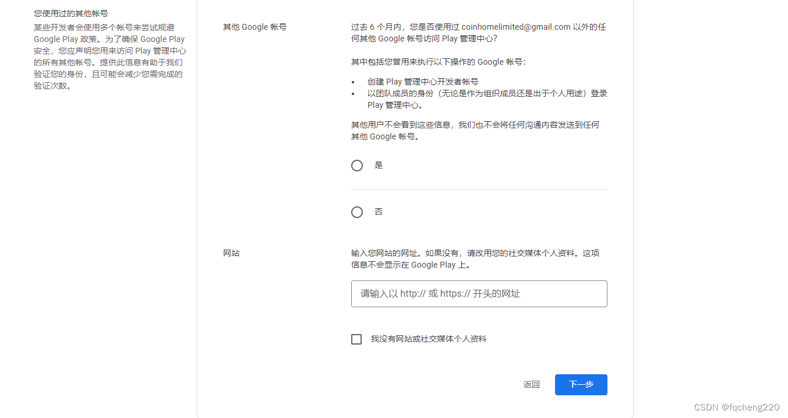Click the website URL input field
Screen dimensions: 788x418
[479, 293]
